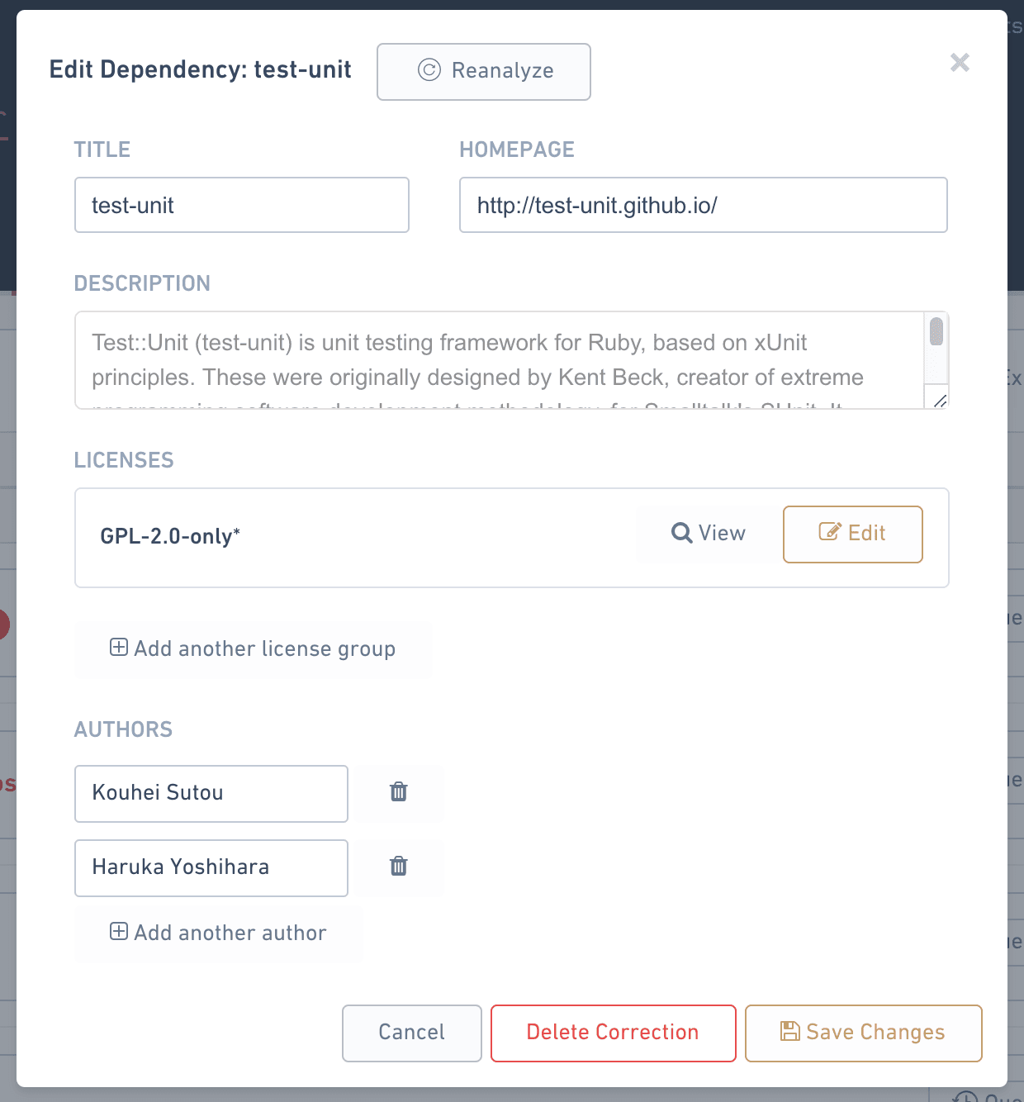The height and width of the screenshot is (1102, 1024).
Task: Focus the Homepage URL field
Action: click(703, 205)
